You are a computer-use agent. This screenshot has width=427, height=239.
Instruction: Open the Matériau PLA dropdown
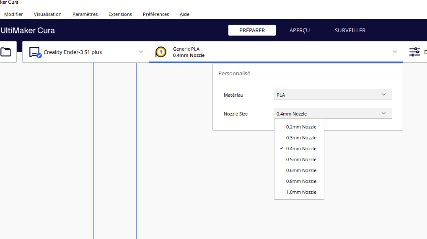[x=332, y=95]
